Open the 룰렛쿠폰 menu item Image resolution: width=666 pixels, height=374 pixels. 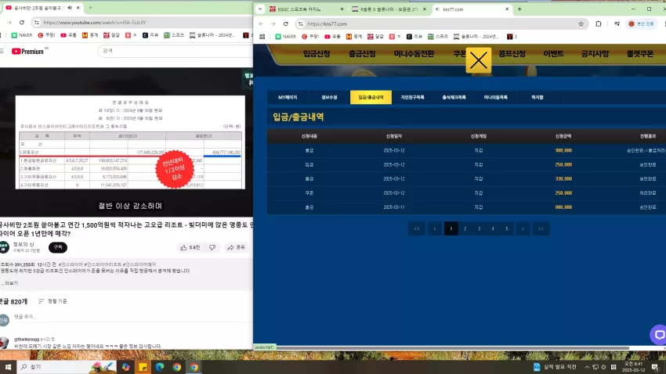point(640,54)
